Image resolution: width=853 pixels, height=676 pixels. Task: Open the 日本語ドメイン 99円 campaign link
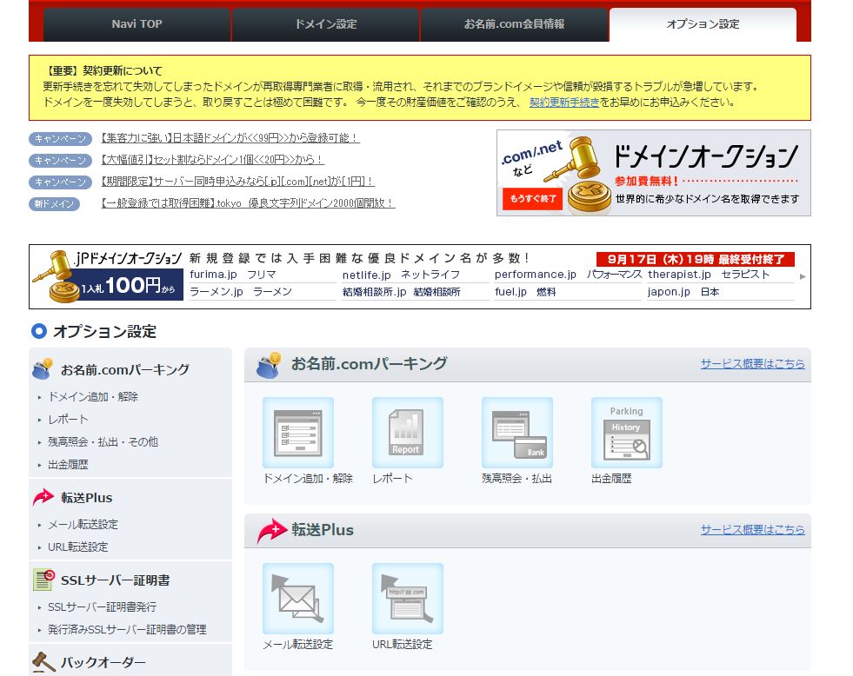coord(230,138)
